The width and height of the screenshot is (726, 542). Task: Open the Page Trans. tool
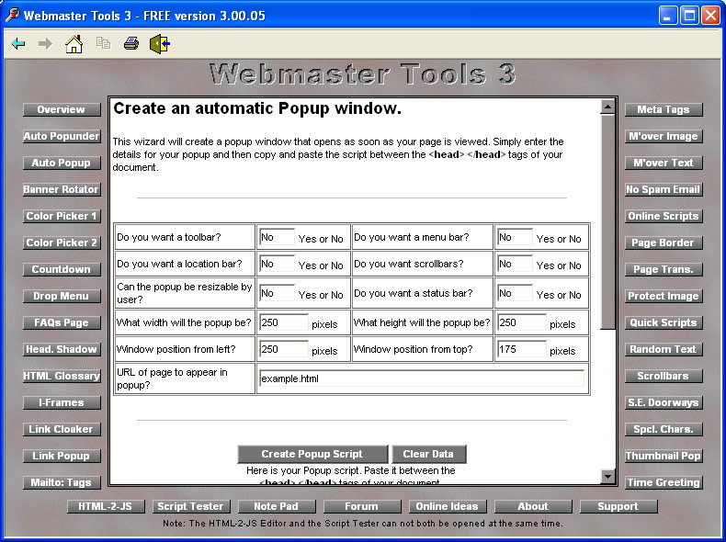(x=664, y=269)
